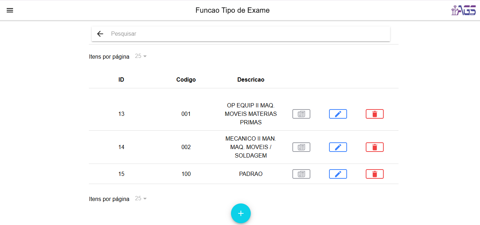Open details icon for row 13
Image resolution: width=480 pixels, height=225 pixels.
point(301,114)
